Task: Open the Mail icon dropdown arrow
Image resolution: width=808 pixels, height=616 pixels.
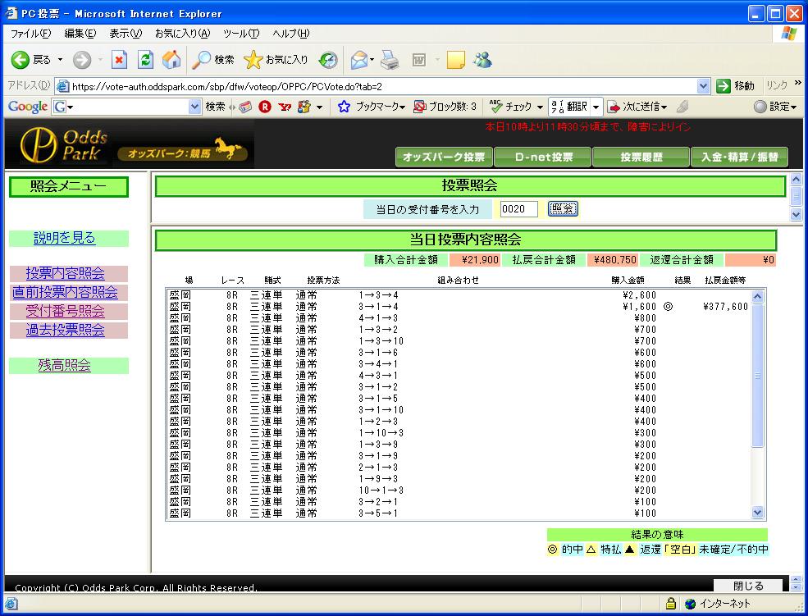Action: click(x=372, y=60)
